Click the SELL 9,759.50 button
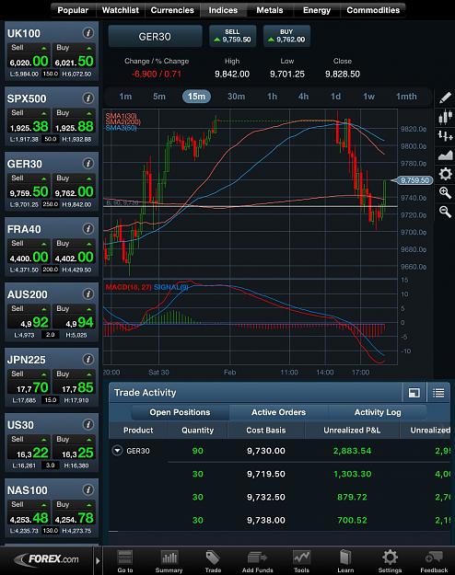This screenshot has width=455, height=575. pos(232,36)
